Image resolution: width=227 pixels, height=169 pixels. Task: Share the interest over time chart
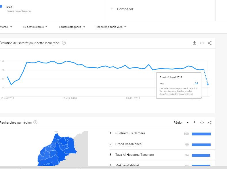coord(210,43)
